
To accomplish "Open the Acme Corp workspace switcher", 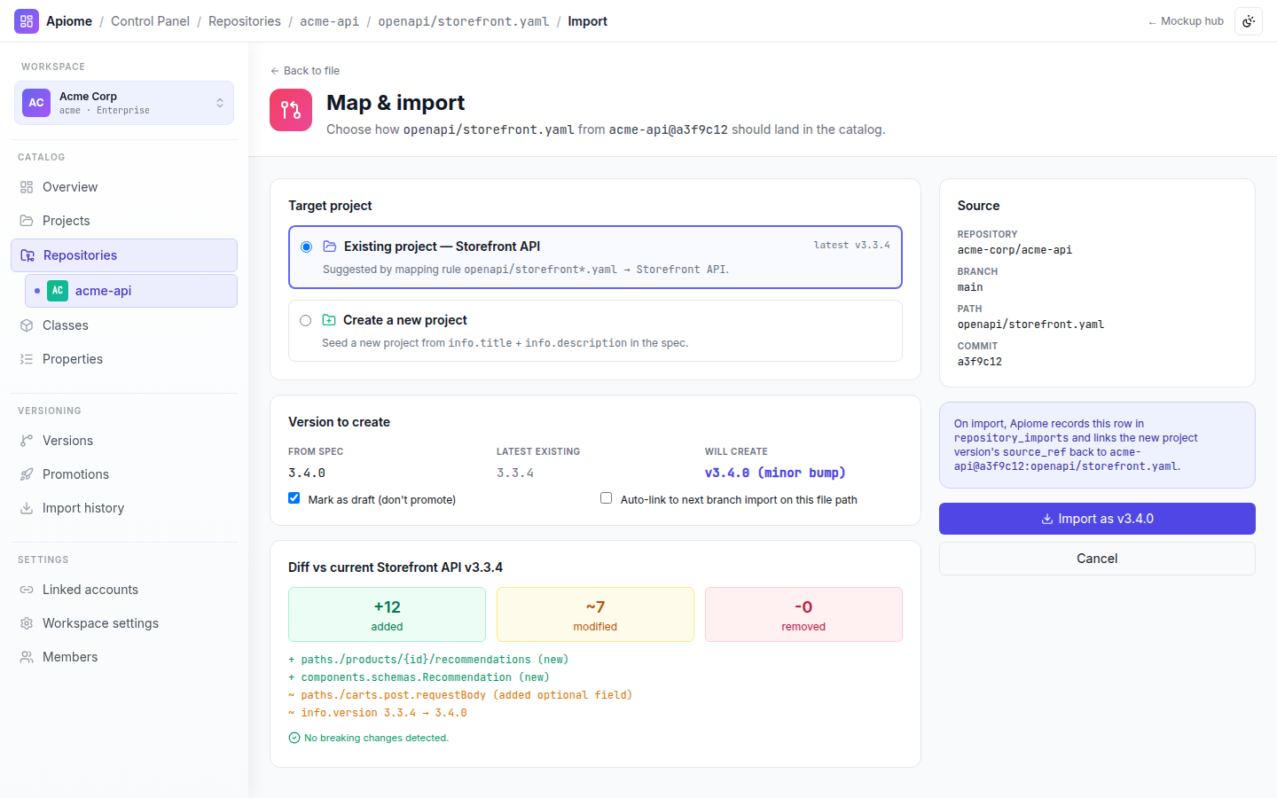I will pyautogui.click(x=124, y=103).
